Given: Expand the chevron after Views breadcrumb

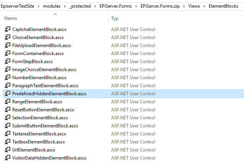Looking at the screenshot, I should (x=204, y=7).
